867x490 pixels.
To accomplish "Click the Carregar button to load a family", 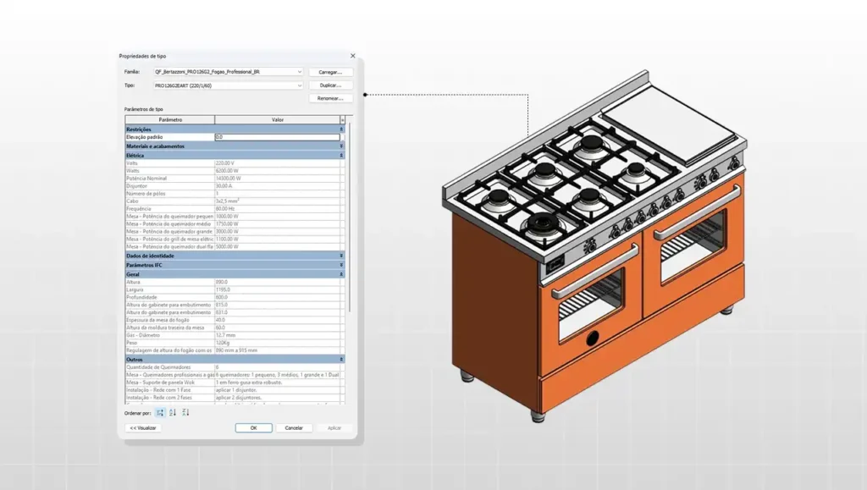I will (x=330, y=72).
